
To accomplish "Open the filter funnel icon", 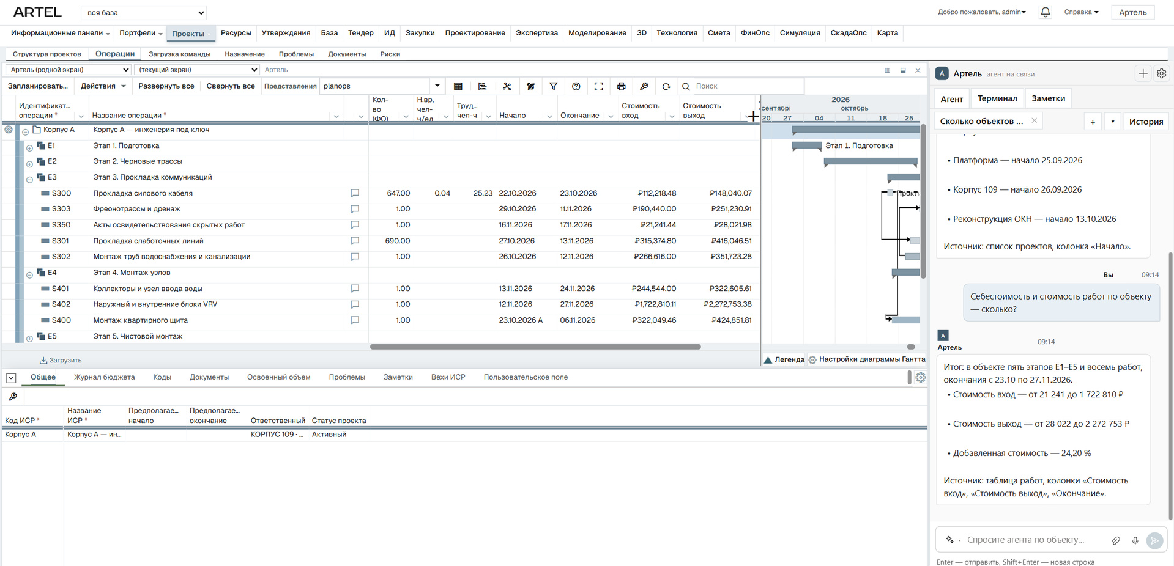I will point(553,86).
